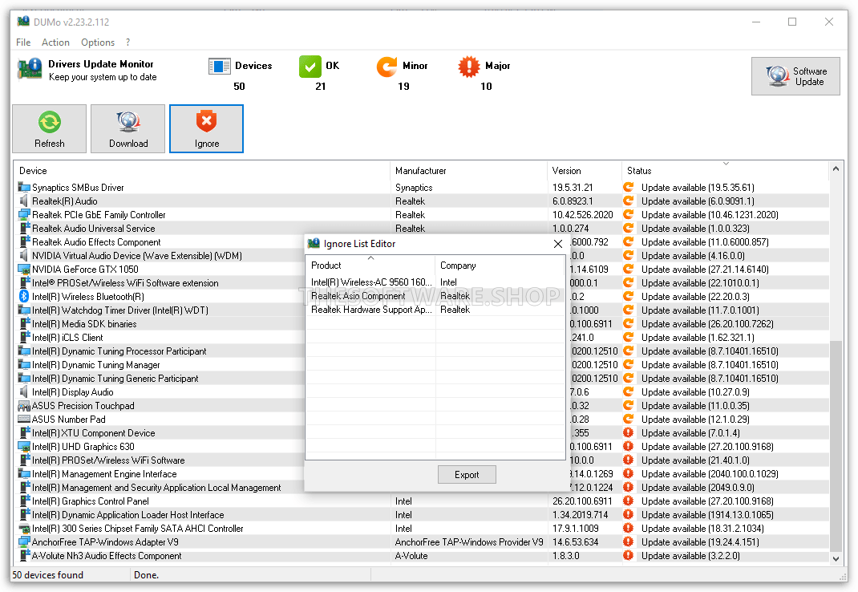Click scroll up arrow of device list
Viewport: 858px width, 592px height.
click(836, 168)
